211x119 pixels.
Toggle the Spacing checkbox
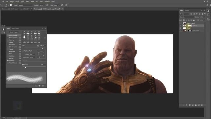click(x=23, y=65)
